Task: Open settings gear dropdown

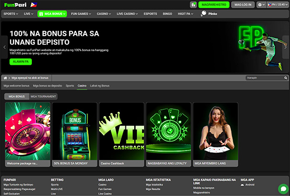Action: (x=261, y=5)
